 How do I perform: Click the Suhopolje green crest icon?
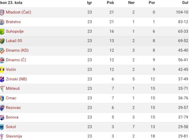pos(2,31)
